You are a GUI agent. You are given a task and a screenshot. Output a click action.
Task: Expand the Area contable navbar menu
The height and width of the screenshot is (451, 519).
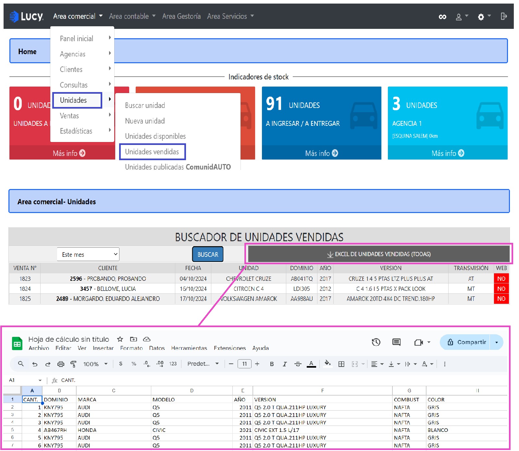(132, 16)
